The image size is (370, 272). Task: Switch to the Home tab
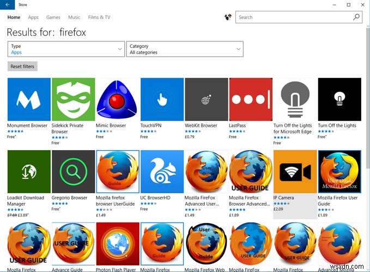[14, 17]
